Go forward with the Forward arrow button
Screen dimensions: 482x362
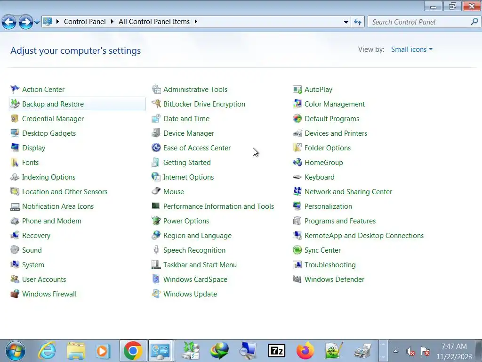point(26,22)
